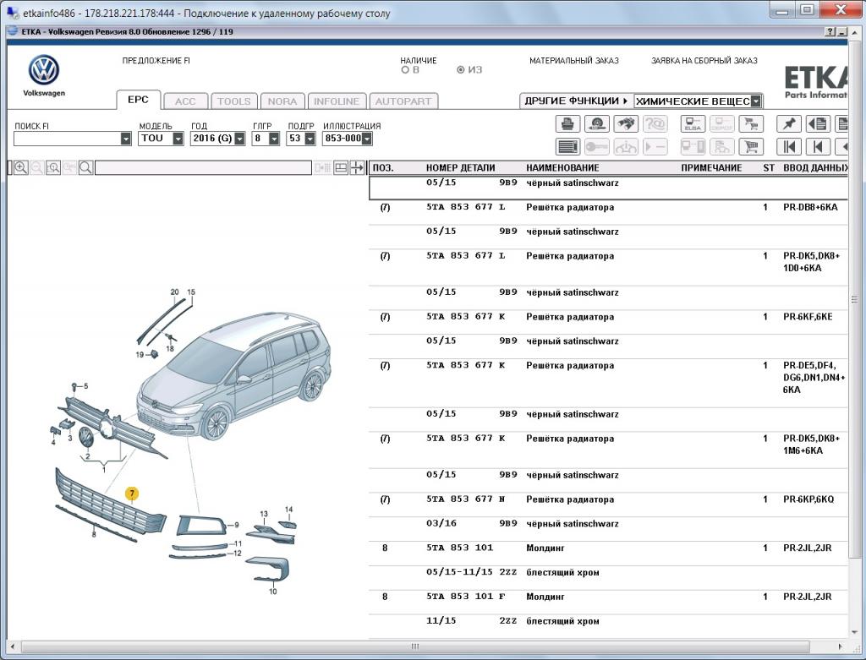Open the ПОИСК FI dropdown
The height and width of the screenshot is (660, 866).
[126, 139]
